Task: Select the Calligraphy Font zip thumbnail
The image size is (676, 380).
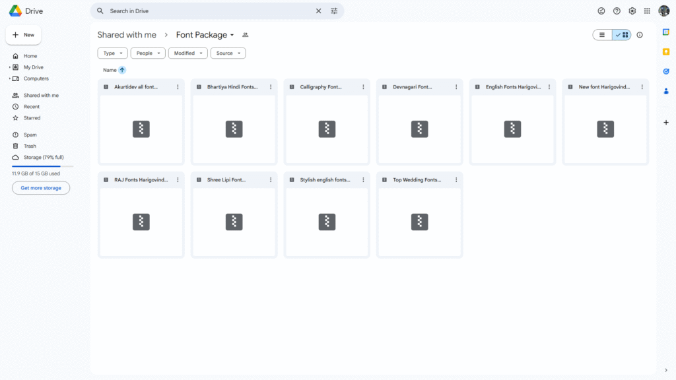Action: (327, 129)
